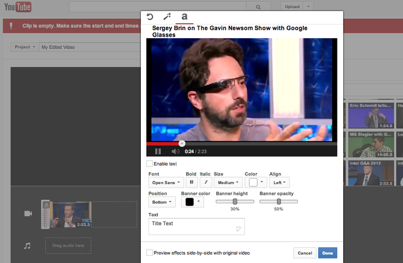The width and height of the screenshot is (403, 263).
Task: Click the YouTube logo
Action: point(17,8)
